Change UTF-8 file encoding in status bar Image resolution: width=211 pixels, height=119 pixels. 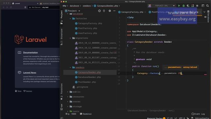click(182, 118)
